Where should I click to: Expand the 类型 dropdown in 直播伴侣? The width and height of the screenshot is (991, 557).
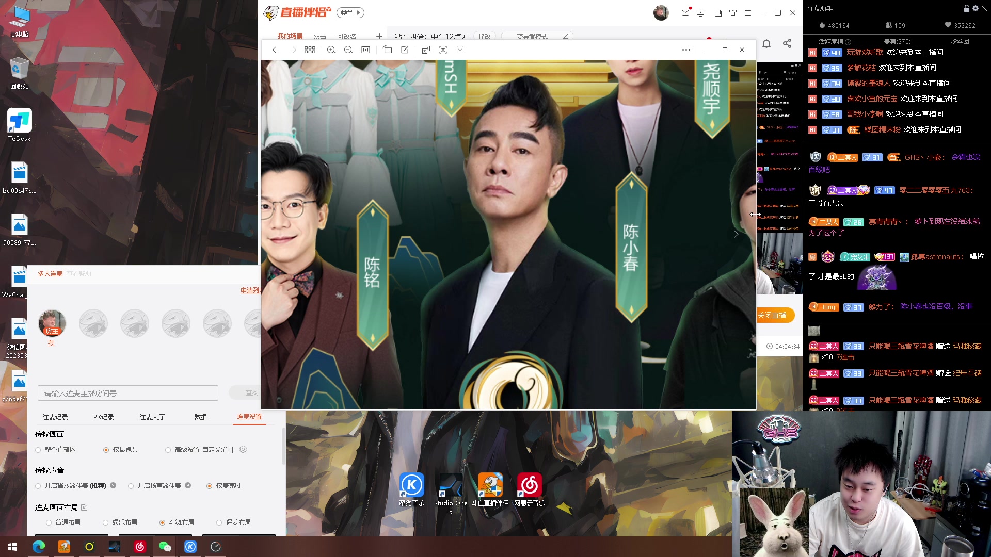350,12
